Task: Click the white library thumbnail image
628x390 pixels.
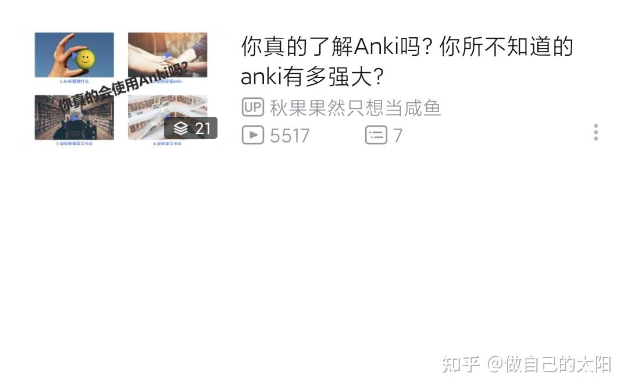Action: [167, 117]
